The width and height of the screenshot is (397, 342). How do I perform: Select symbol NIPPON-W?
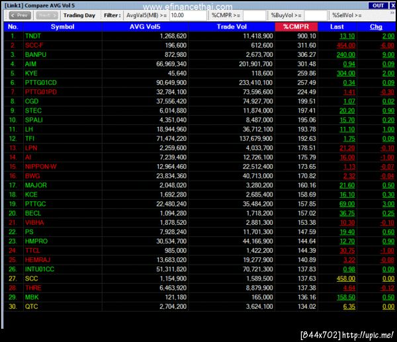coord(41,167)
